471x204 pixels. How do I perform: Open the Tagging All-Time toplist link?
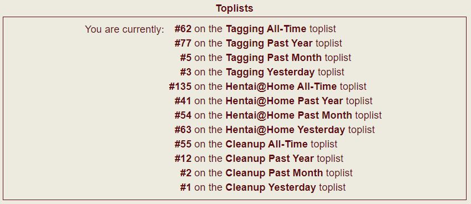point(266,29)
